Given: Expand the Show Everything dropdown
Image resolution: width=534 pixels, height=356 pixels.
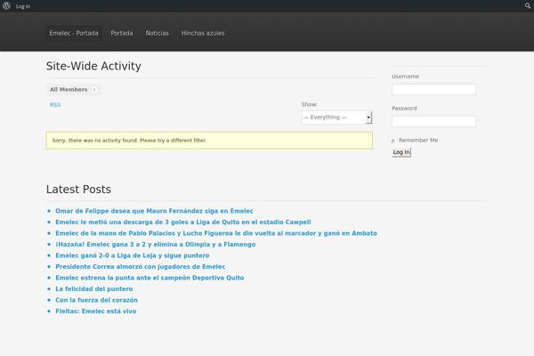Looking at the screenshot, I should tap(336, 117).
